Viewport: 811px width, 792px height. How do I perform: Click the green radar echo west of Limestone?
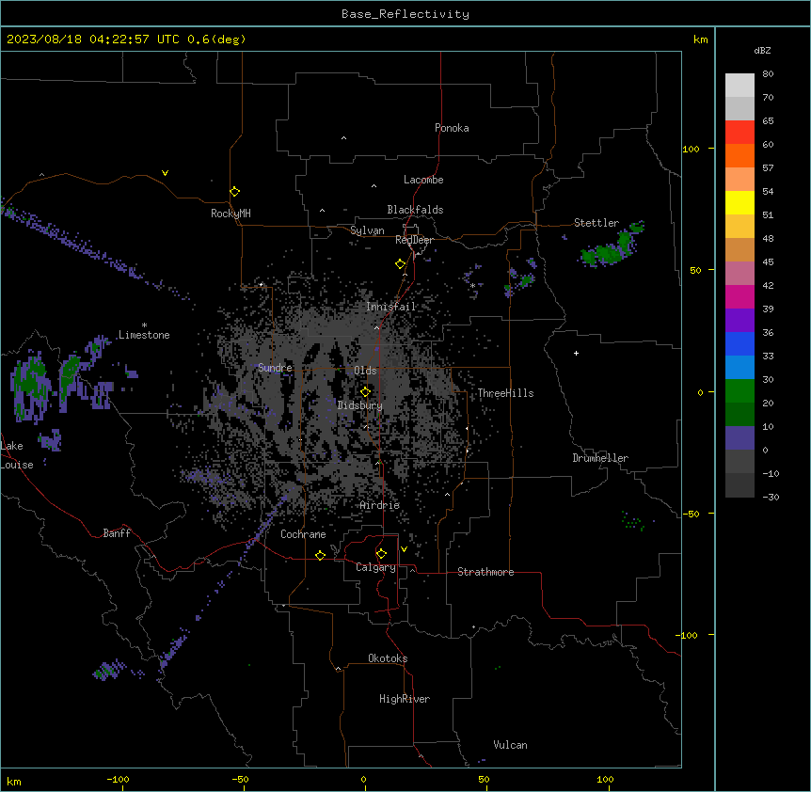coord(31,384)
